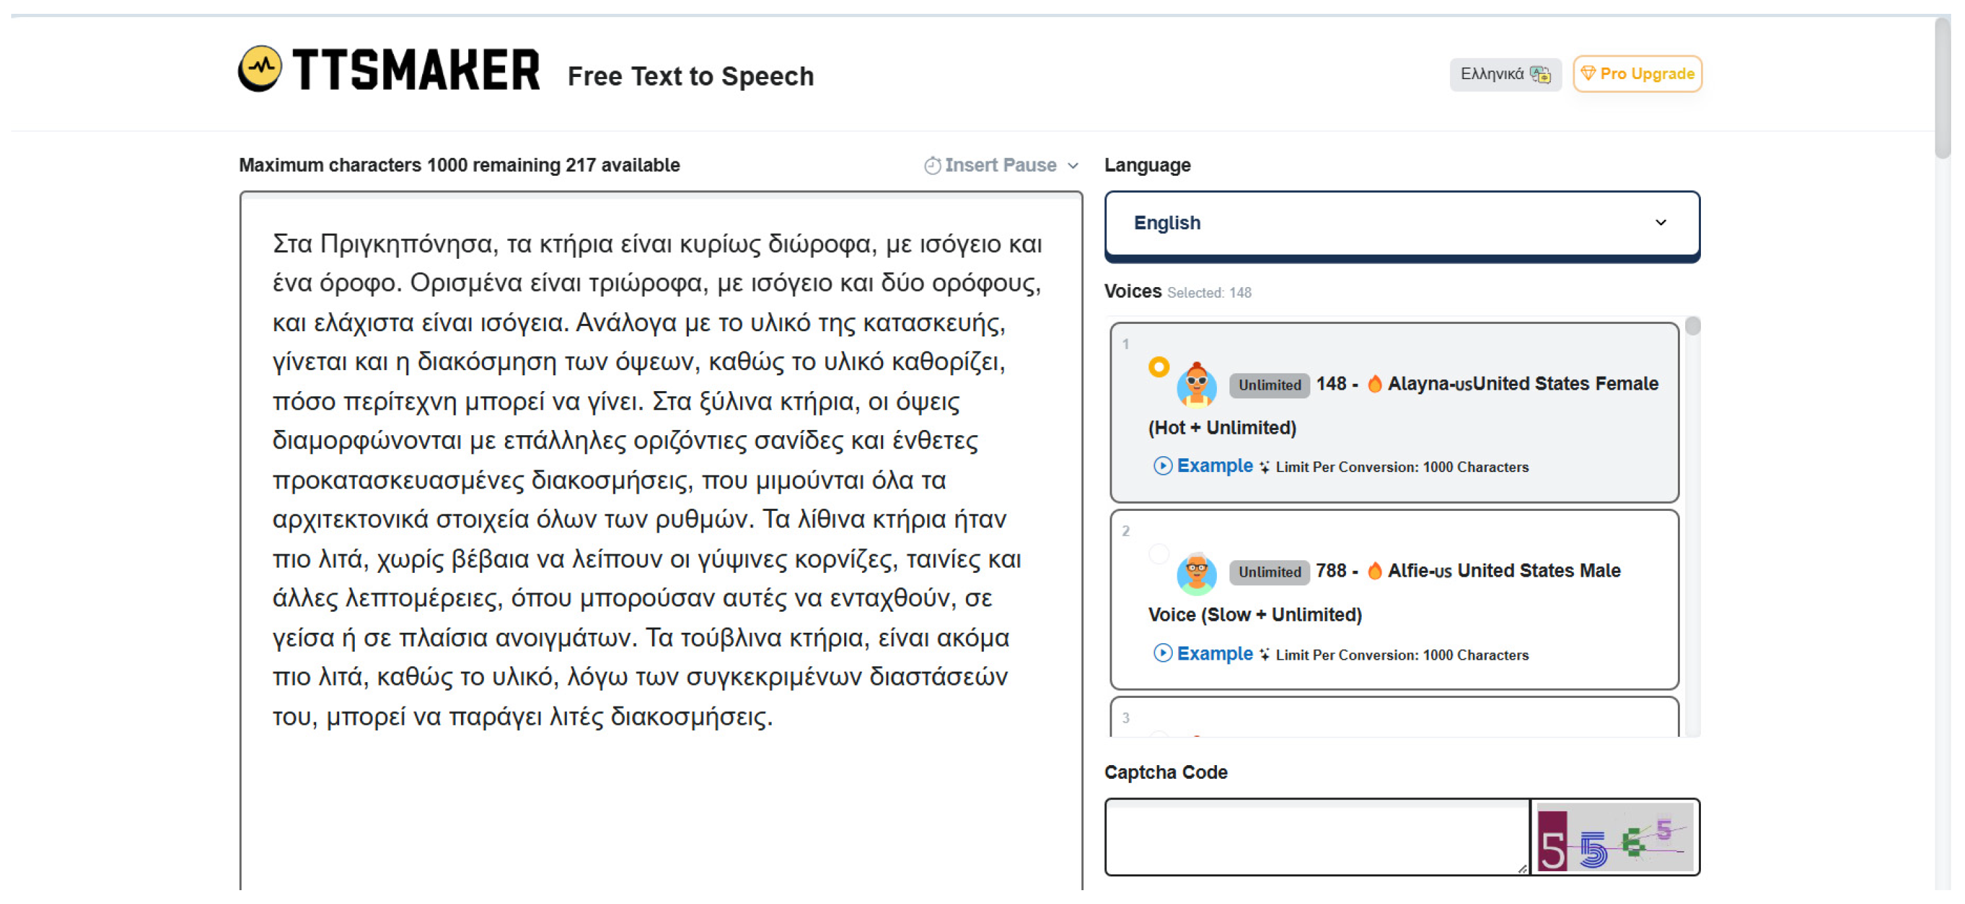Click the voices list scrollbar thumb
This screenshot has height=904, width=1965.
[x=1692, y=327]
